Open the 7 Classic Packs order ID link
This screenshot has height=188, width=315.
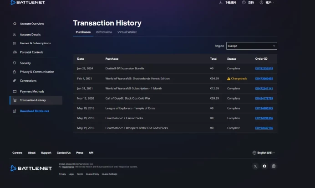[264, 118]
